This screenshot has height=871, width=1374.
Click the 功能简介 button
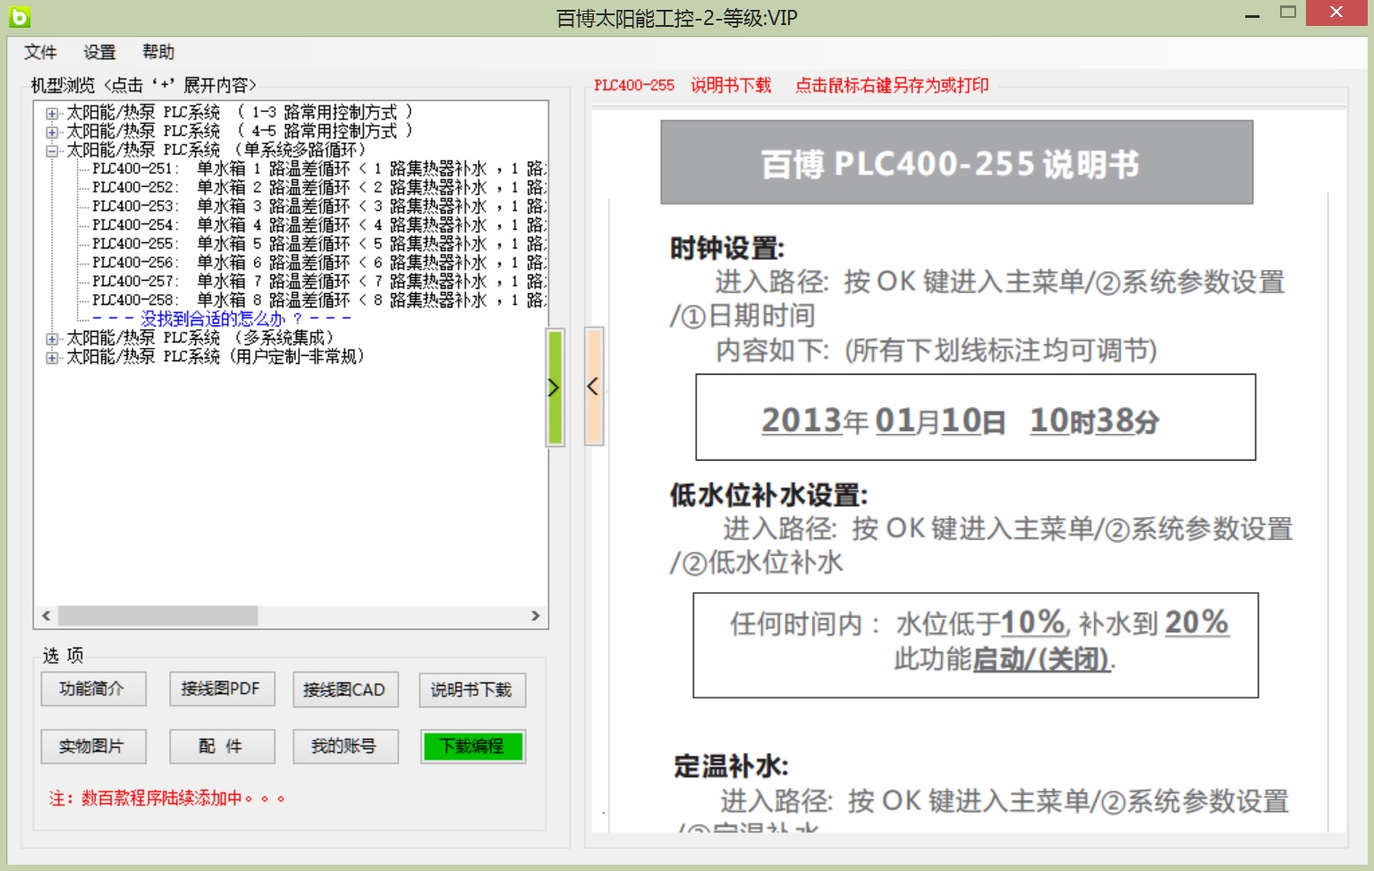click(x=92, y=689)
